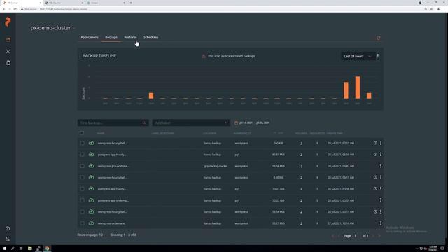Click the search icon in the Find backup field

coord(144,123)
